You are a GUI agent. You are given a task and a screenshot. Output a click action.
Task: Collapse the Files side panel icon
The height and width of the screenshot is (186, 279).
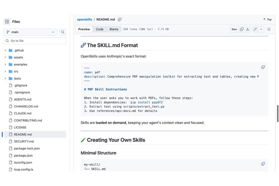(x=7, y=21)
